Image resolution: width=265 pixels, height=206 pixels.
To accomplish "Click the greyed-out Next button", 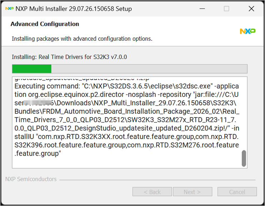I will (x=192, y=192).
